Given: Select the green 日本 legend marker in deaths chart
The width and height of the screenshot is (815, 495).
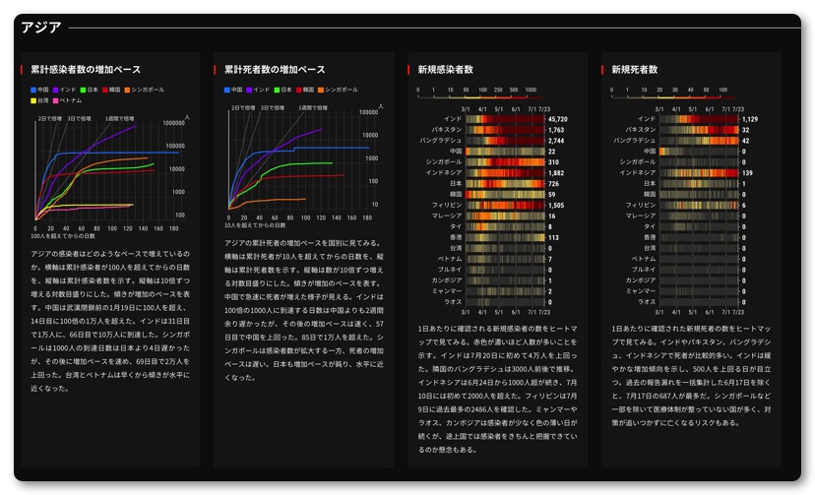Looking at the screenshot, I should [x=279, y=90].
